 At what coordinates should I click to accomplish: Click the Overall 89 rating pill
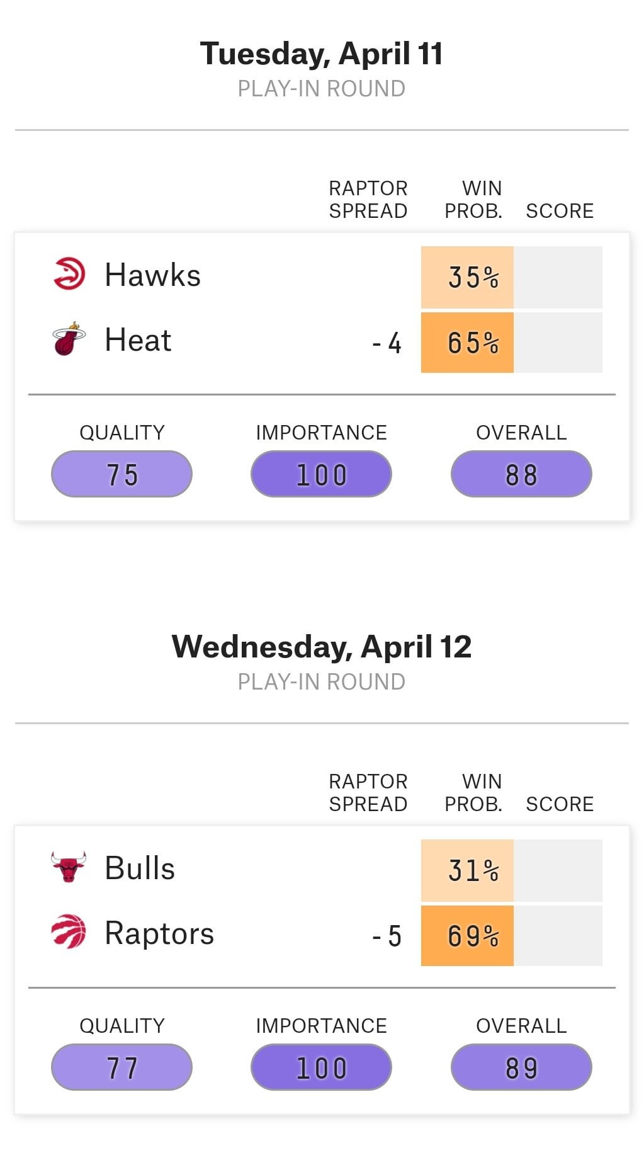click(x=521, y=1067)
